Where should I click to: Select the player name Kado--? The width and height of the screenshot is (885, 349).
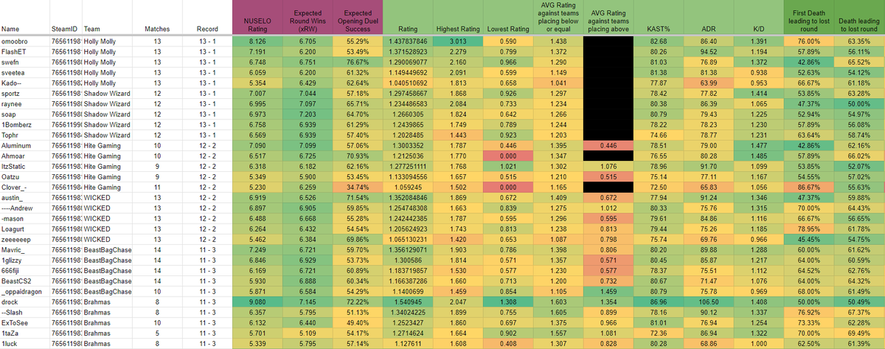13,83
